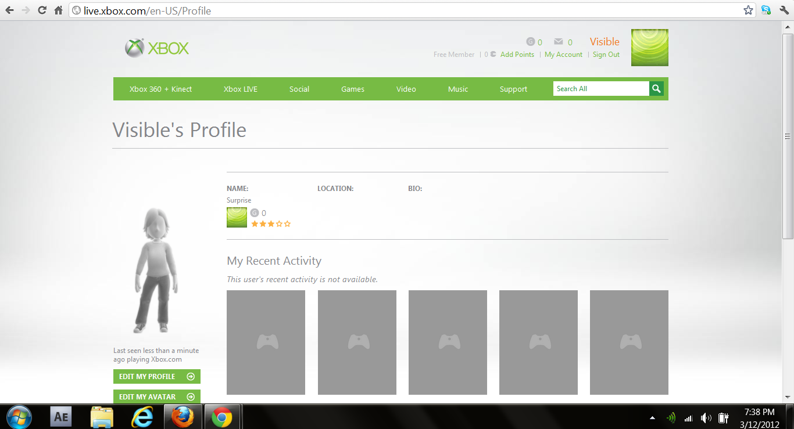
Task: Click the gray avatar figure
Action: pyautogui.click(x=156, y=270)
